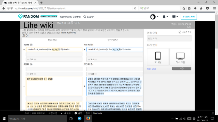Show site information icon in address bar
Screen dimensions: 218x122
[9, 8]
